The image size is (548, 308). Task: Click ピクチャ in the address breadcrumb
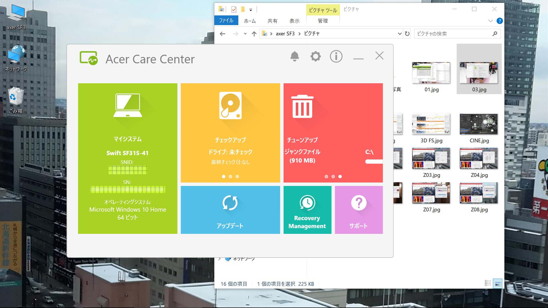tap(312, 34)
